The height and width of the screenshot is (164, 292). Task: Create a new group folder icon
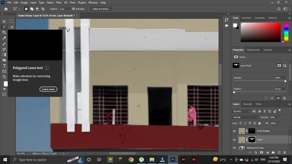pyautogui.click(x=273, y=153)
